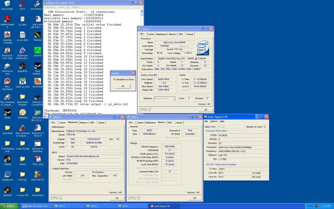The height and width of the screenshot is (209, 334).
Task: Click the Checksum: 3EFFD434 line in Super PI
Action: (x=60, y=110)
